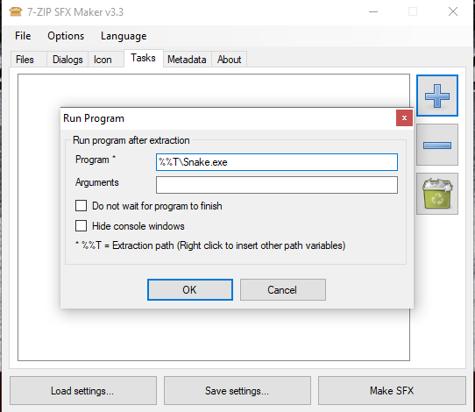Click the Program path input field
Viewport: 475px width, 412px height.
click(x=277, y=162)
